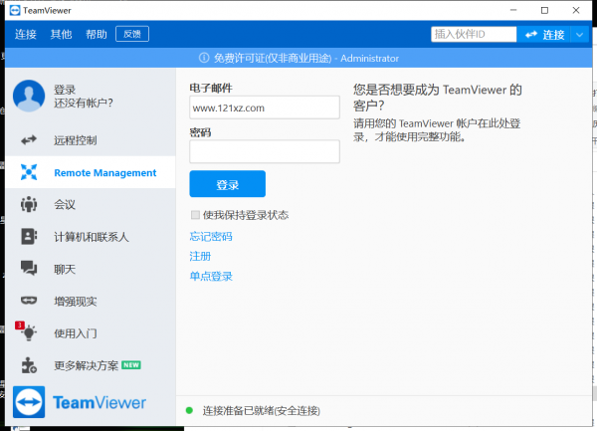Viewport: 597px width, 431px height.
Task: Click the 您是否想要成为 TeamViewer 的客户? heading
Action: pos(438,98)
